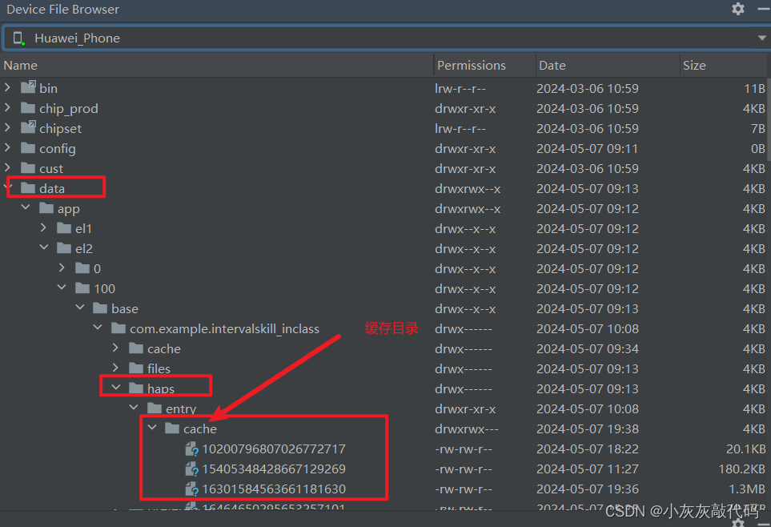
Task: Collapse the el2 folder
Action: click(44, 248)
